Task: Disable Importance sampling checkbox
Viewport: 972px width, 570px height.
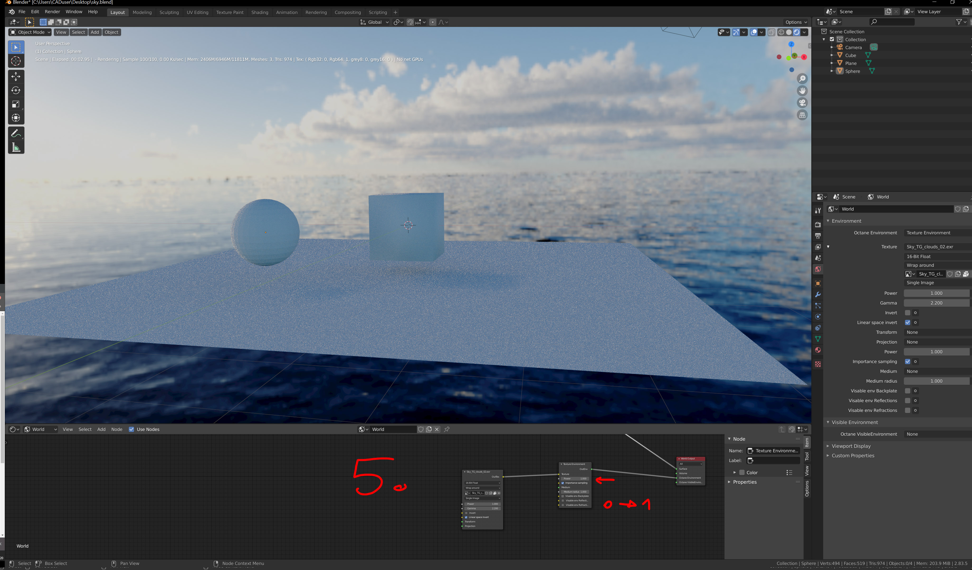Action: coord(907,361)
